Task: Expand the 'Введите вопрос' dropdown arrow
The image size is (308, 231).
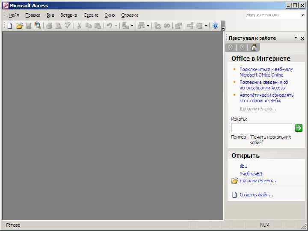Action: tap(302, 15)
